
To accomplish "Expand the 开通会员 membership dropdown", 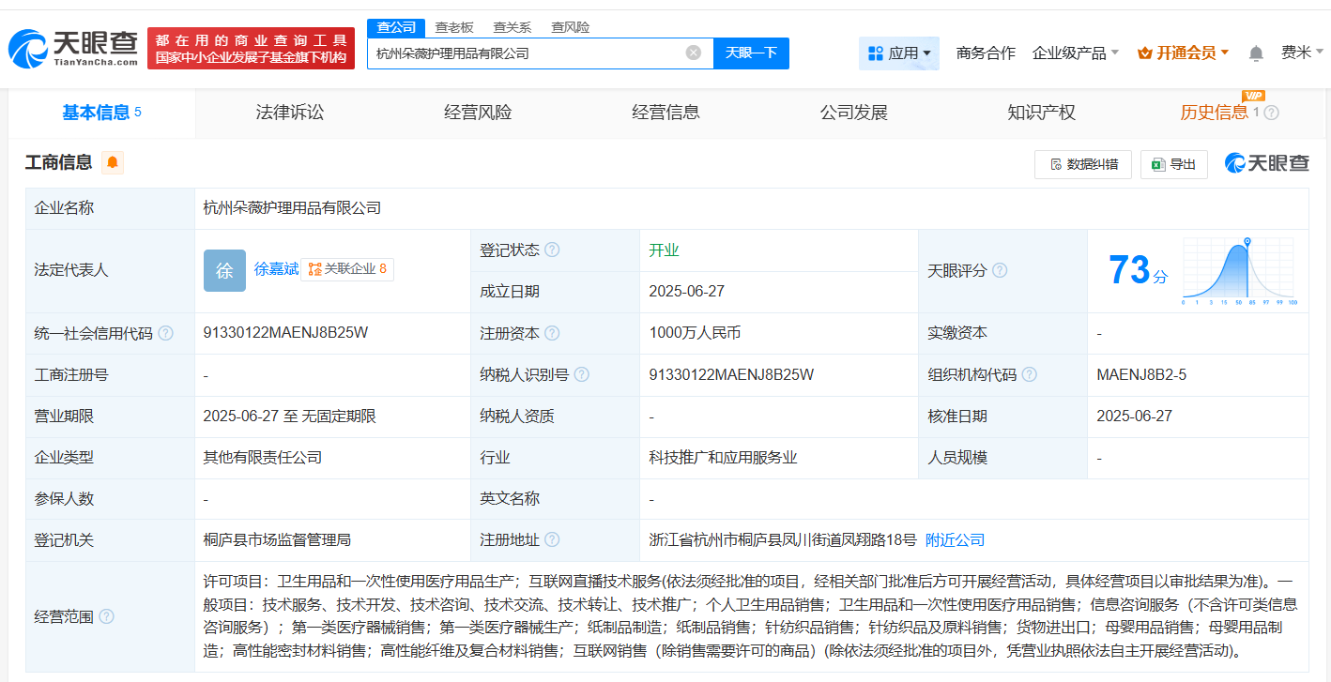I will pos(1183,53).
